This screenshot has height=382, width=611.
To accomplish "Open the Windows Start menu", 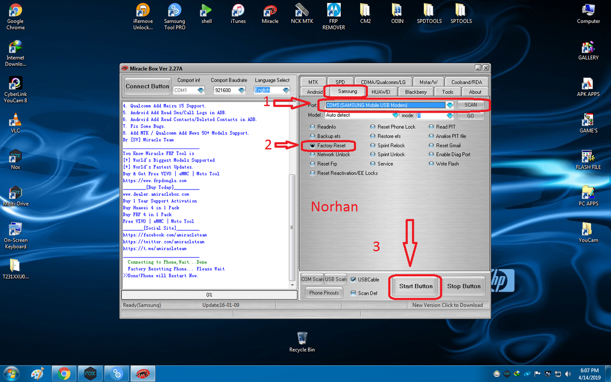I will 11,373.
